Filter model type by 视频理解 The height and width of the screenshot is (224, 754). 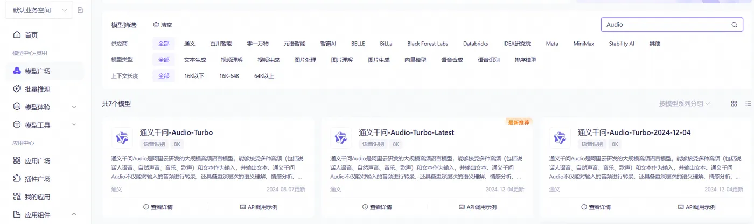click(232, 60)
